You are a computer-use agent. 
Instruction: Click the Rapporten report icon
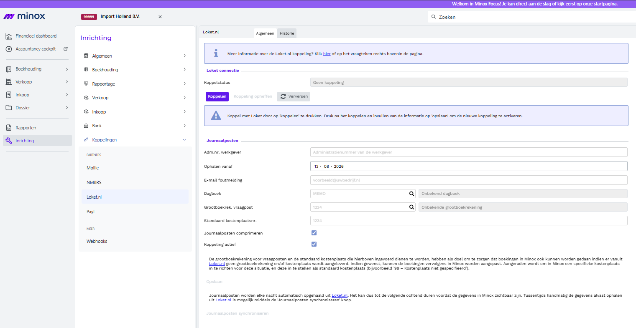9,128
